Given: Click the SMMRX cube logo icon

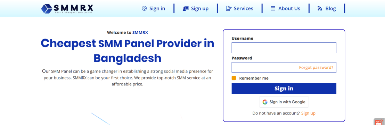Looking at the screenshot, I should [47, 9].
